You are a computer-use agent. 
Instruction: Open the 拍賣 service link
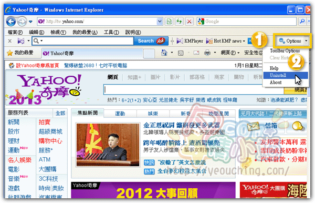[x=45, y=122]
